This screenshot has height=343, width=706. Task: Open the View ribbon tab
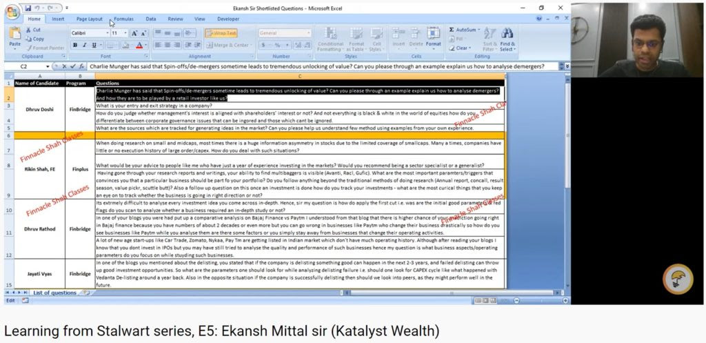click(x=199, y=19)
